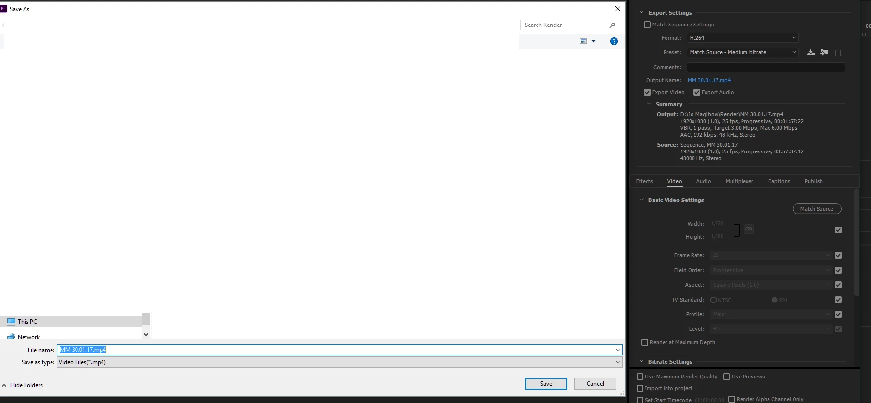Click Cancel button in dialog
This screenshot has width=871, height=403.
[x=595, y=384]
